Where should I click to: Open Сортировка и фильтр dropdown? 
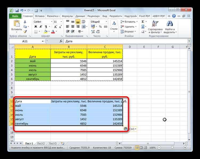tap(155, 27)
